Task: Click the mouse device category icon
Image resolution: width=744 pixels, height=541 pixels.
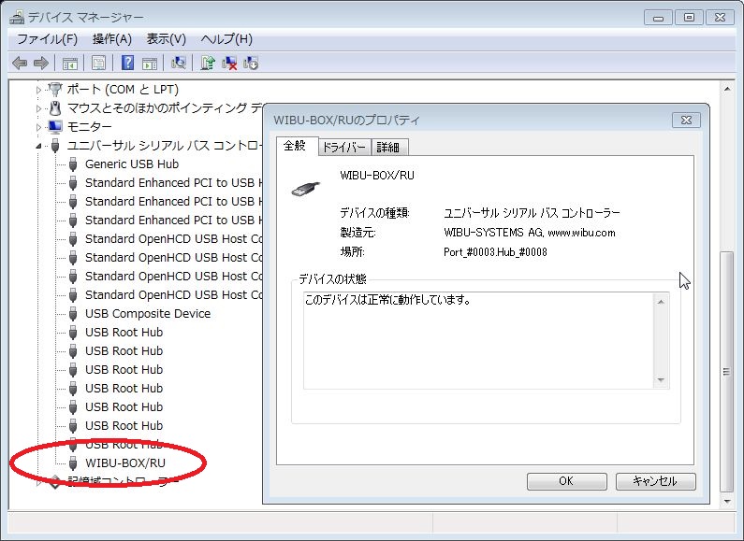Action: [x=55, y=108]
